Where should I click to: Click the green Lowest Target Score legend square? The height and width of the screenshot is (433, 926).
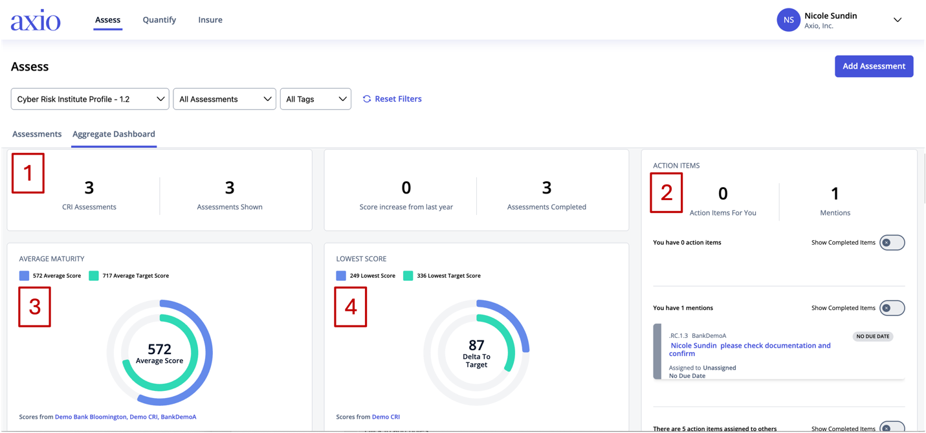[408, 276]
